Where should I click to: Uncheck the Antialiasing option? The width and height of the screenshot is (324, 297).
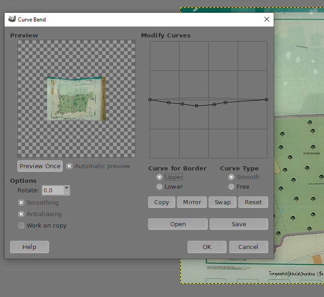(22, 214)
